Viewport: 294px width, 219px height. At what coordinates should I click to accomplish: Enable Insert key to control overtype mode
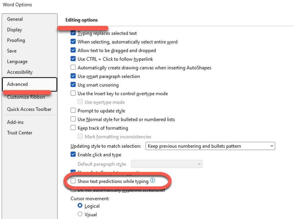click(73, 93)
